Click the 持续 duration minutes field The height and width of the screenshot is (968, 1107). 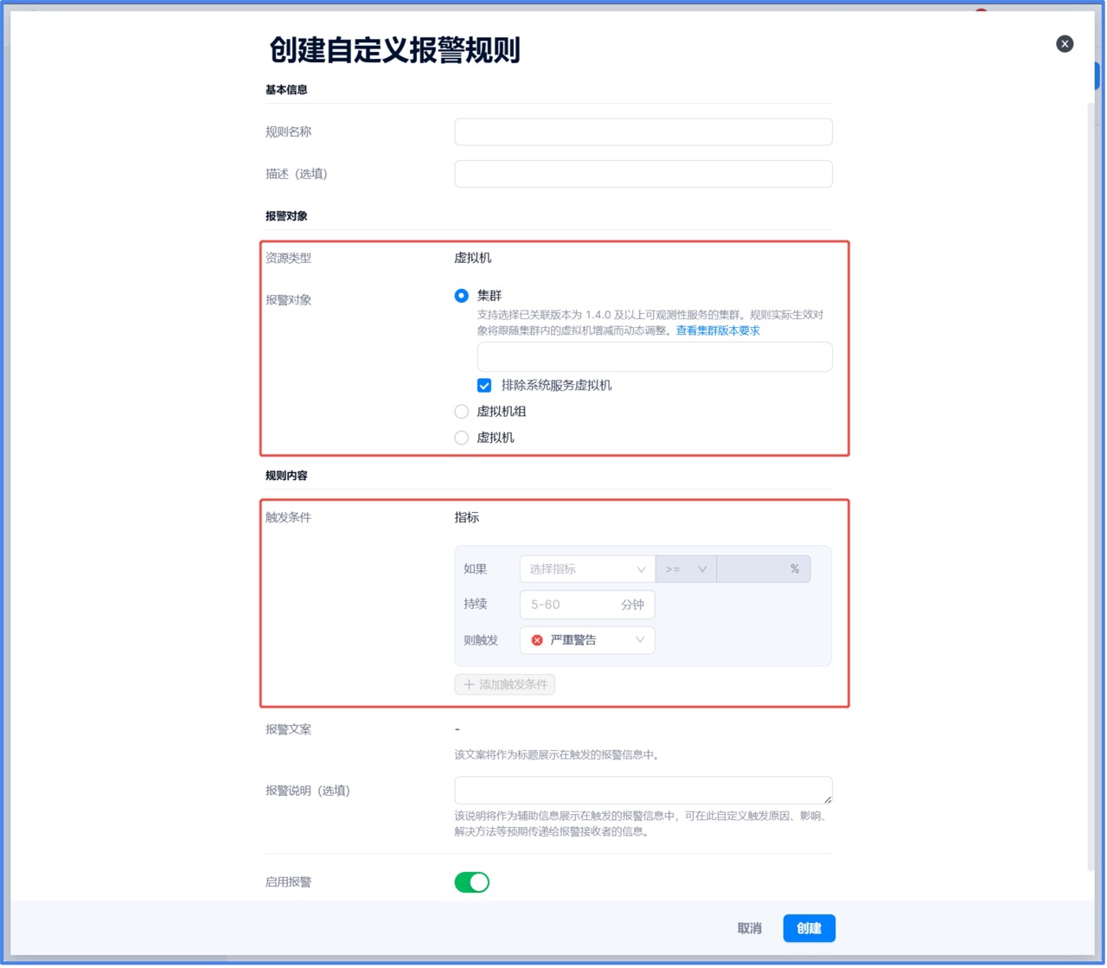[571, 605]
